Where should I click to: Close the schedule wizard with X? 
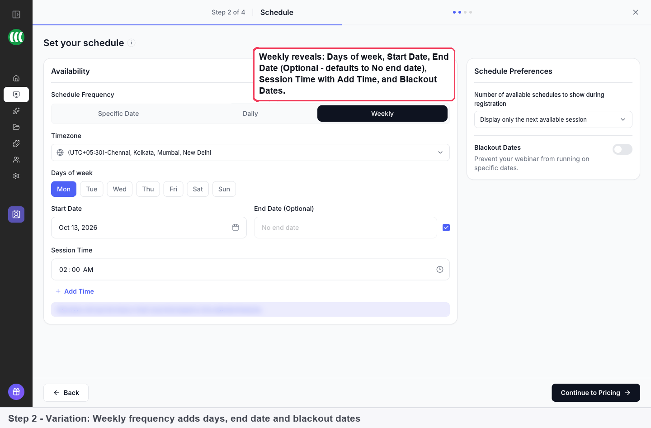(x=636, y=12)
